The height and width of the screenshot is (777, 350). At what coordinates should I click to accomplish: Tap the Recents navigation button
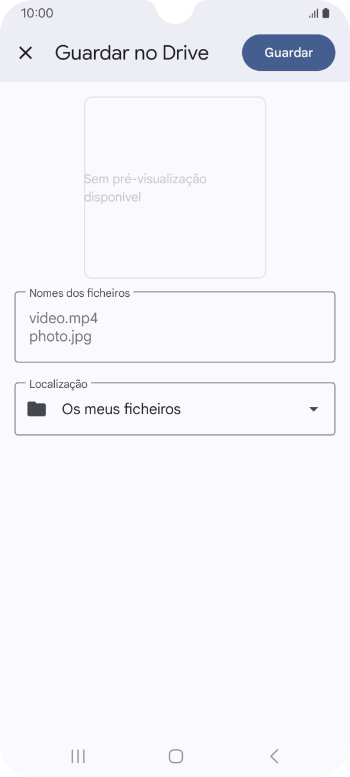coord(77,756)
